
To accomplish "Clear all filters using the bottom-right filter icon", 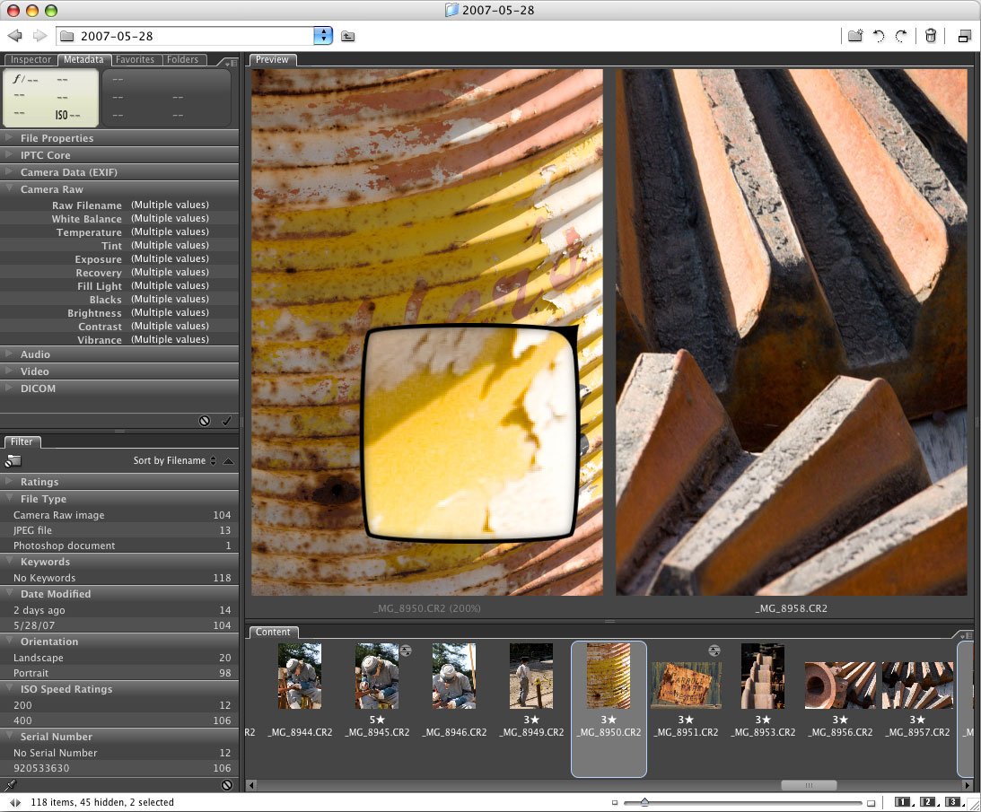I will (227, 784).
